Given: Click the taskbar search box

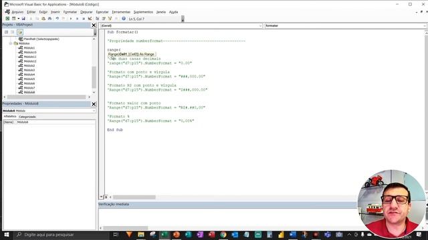Looking at the screenshot, I should click(61, 235).
